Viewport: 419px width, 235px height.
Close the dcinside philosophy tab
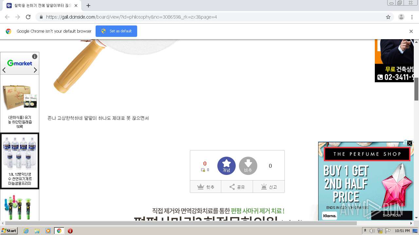pyautogui.click(x=76, y=6)
